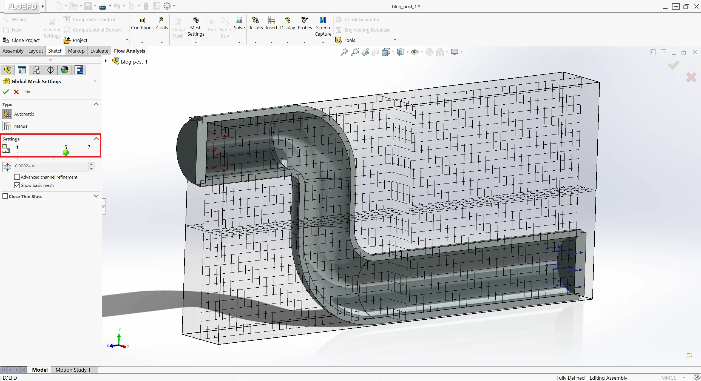The width and height of the screenshot is (701, 381).
Task: Click the Model tab at bottom
Action: [x=40, y=370]
